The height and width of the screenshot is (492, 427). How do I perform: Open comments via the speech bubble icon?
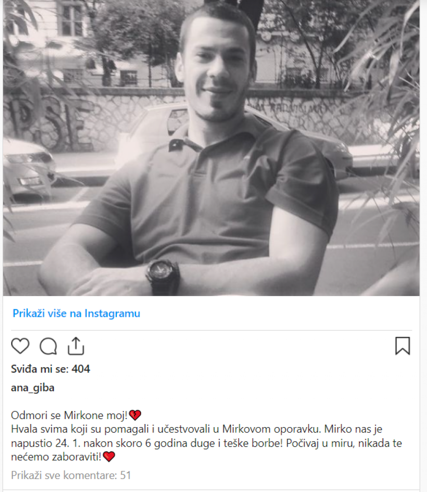coord(48,346)
